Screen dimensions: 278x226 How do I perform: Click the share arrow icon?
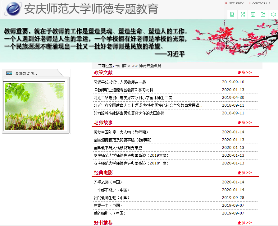263,14
